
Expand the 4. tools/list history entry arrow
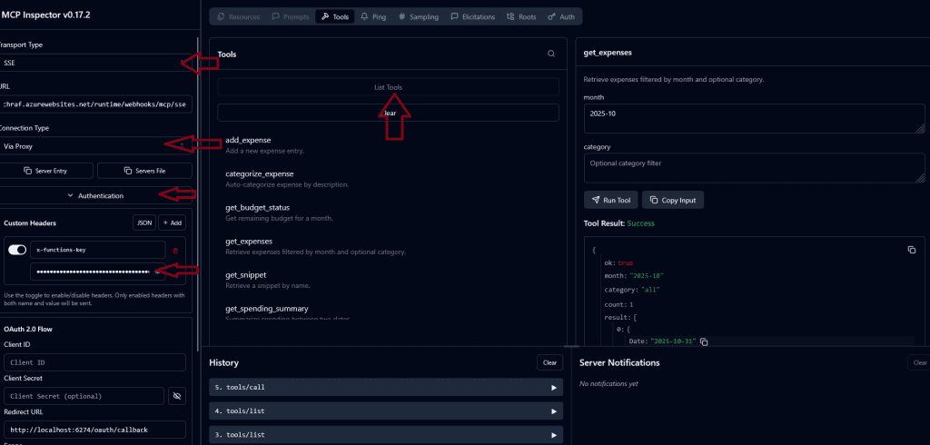tap(553, 411)
